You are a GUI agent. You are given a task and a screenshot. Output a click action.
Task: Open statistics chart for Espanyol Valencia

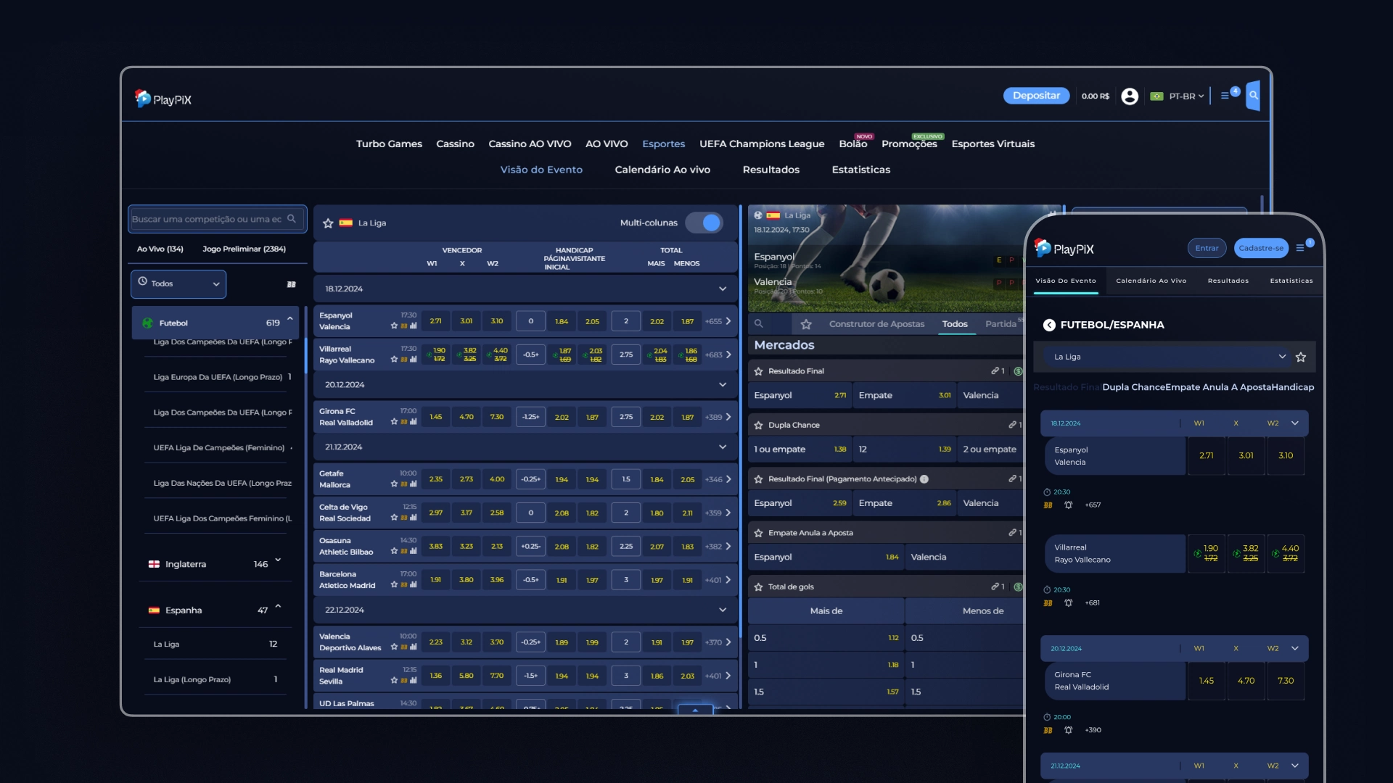click(x=414, y=326)
